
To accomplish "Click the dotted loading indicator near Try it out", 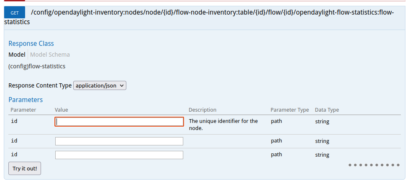I will tap(374, 165).
